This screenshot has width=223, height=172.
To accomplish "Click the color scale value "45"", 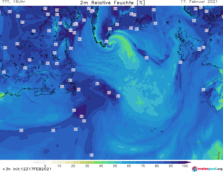I will pos(101,166).
